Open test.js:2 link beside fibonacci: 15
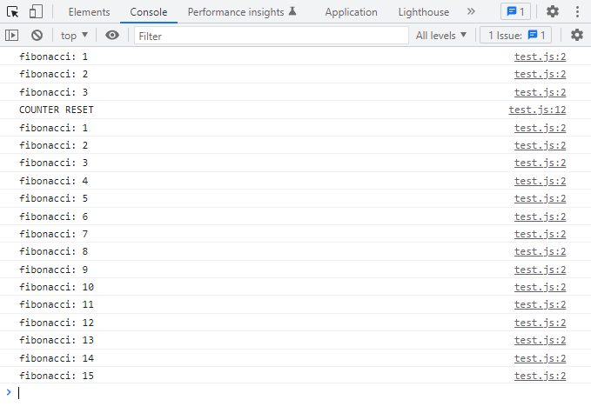Image resolution: width=591 pixels, height=413 pixels. coord(540,376)
